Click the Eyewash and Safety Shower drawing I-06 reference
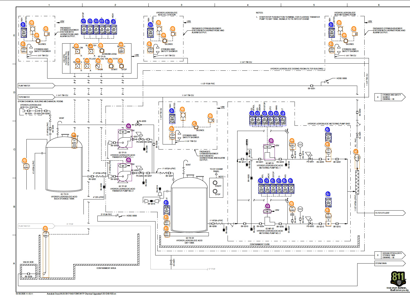 [x=390, y=97]
